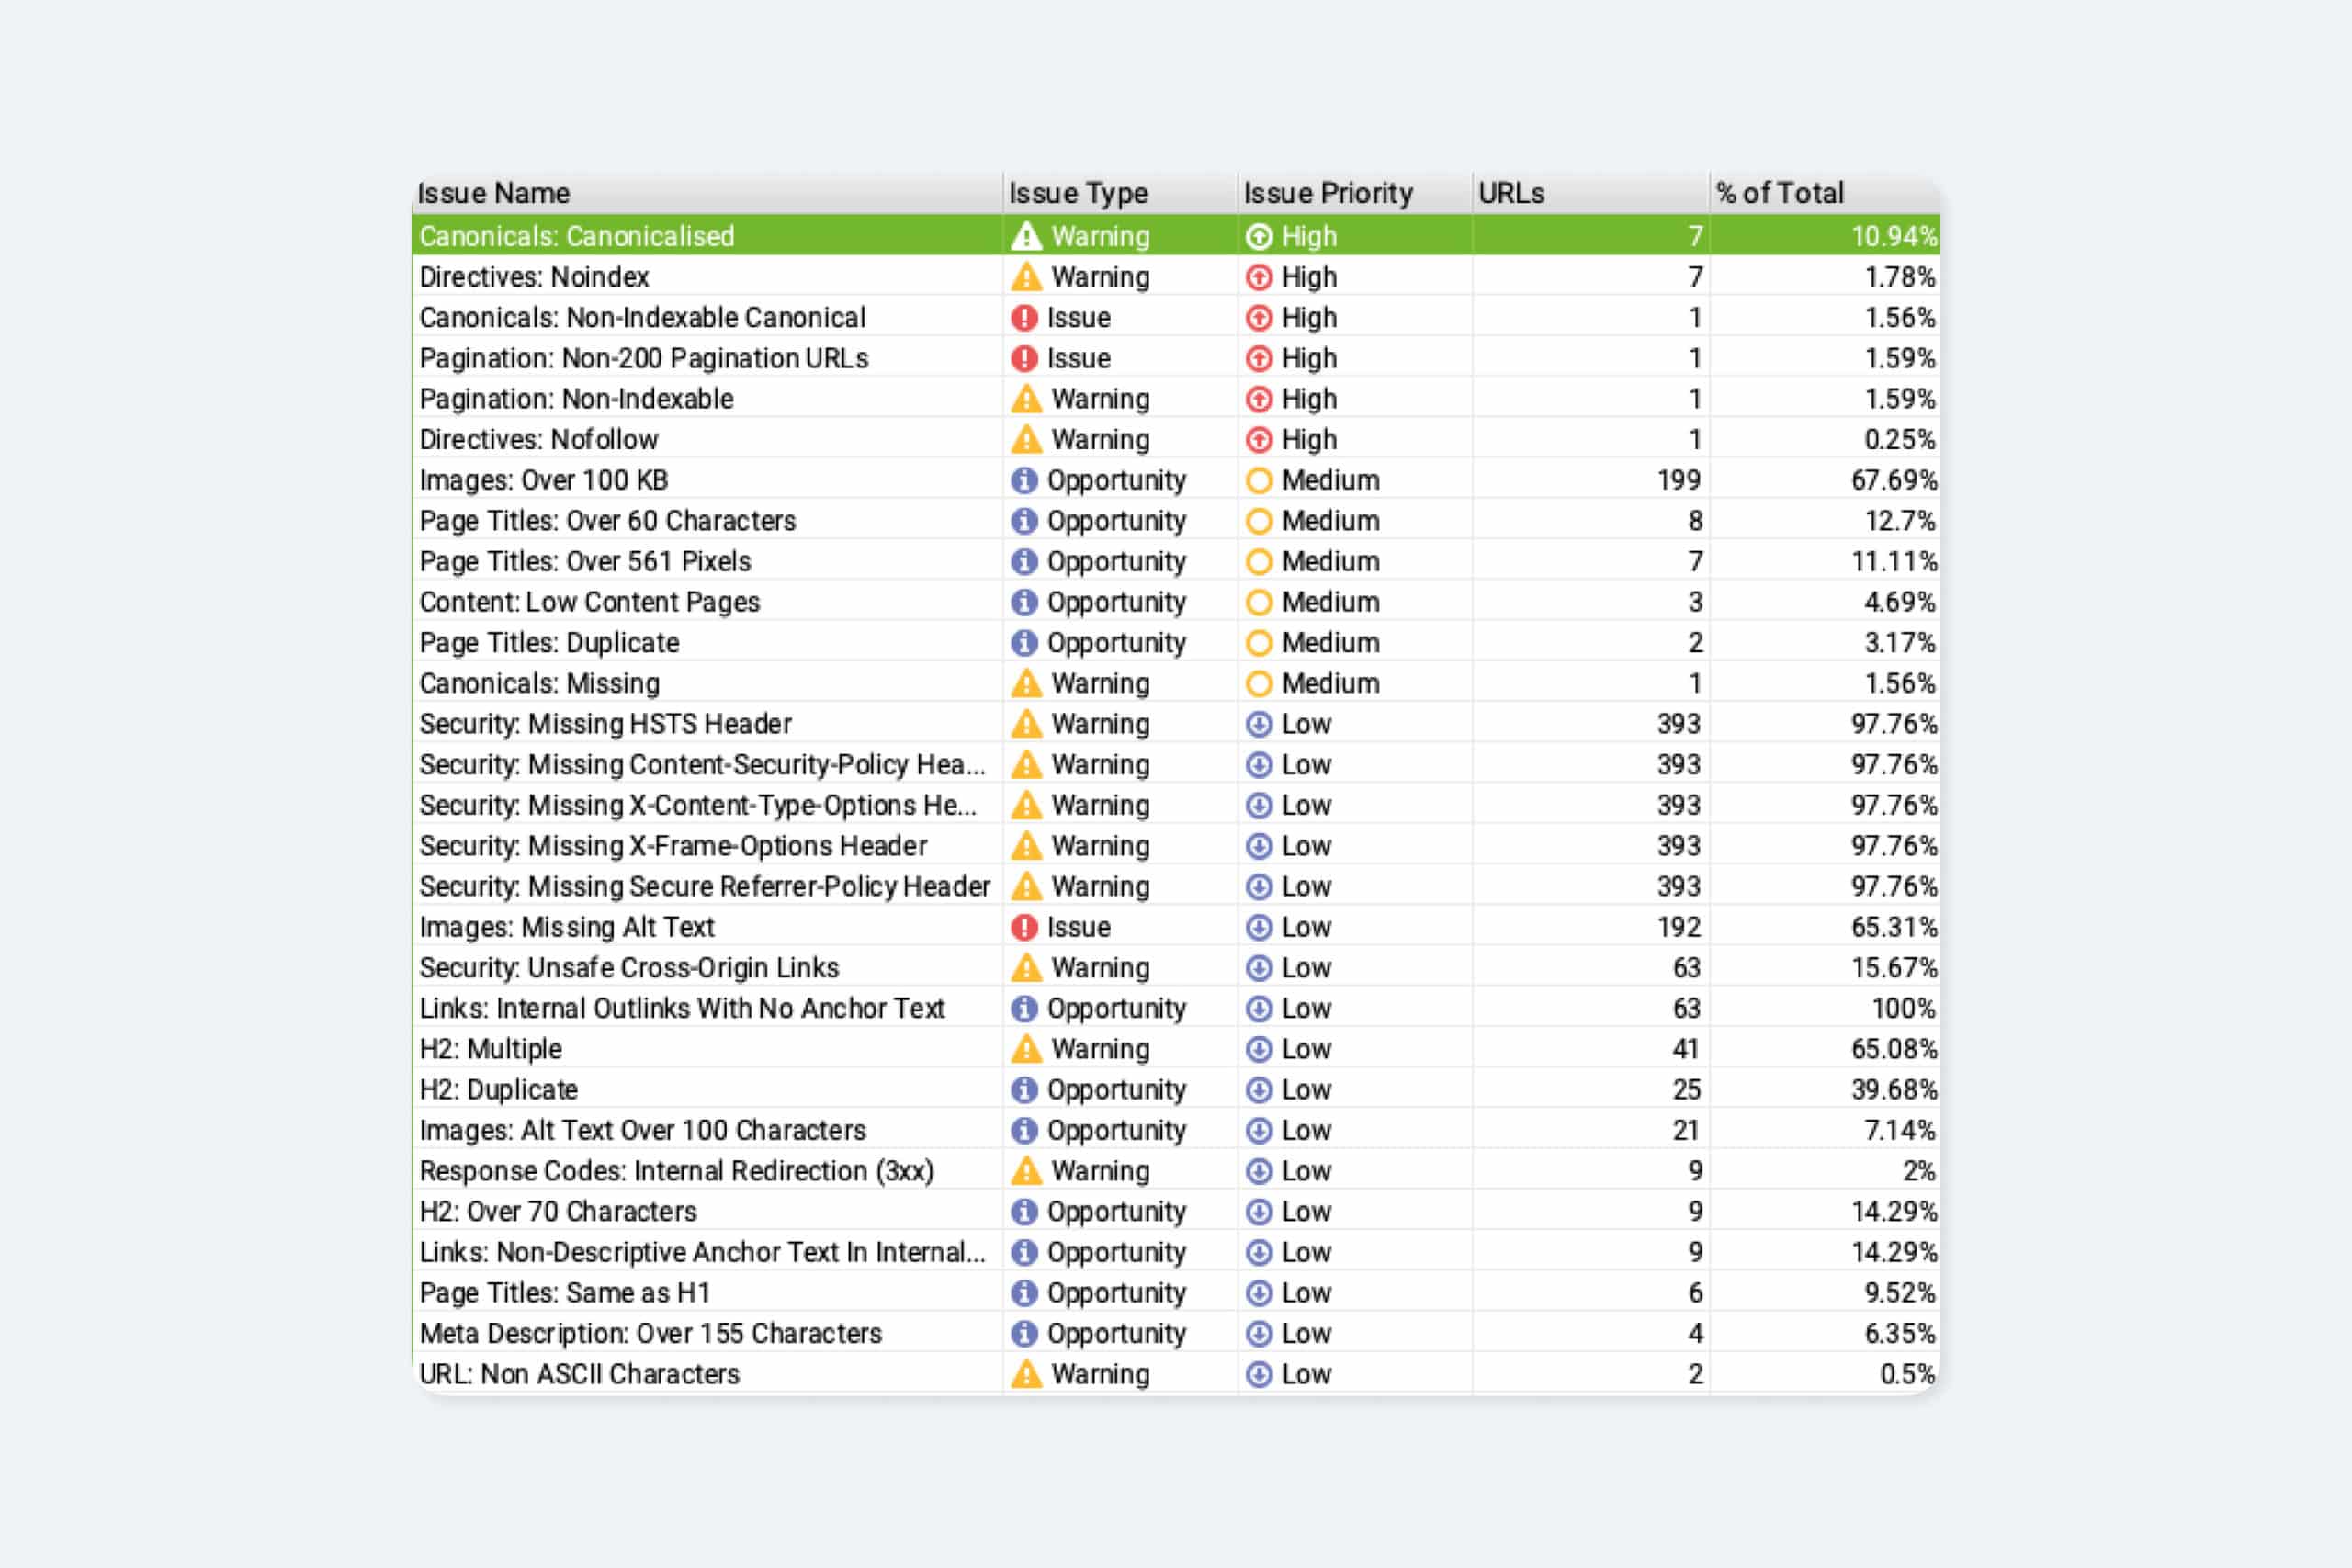Select the Issue Type column header
The height and width of the screenshot is (1568, 2352).
pos(1077,193)
